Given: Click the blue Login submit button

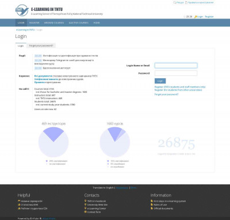Looking at the screenshot, I should [x=160, y=81].
